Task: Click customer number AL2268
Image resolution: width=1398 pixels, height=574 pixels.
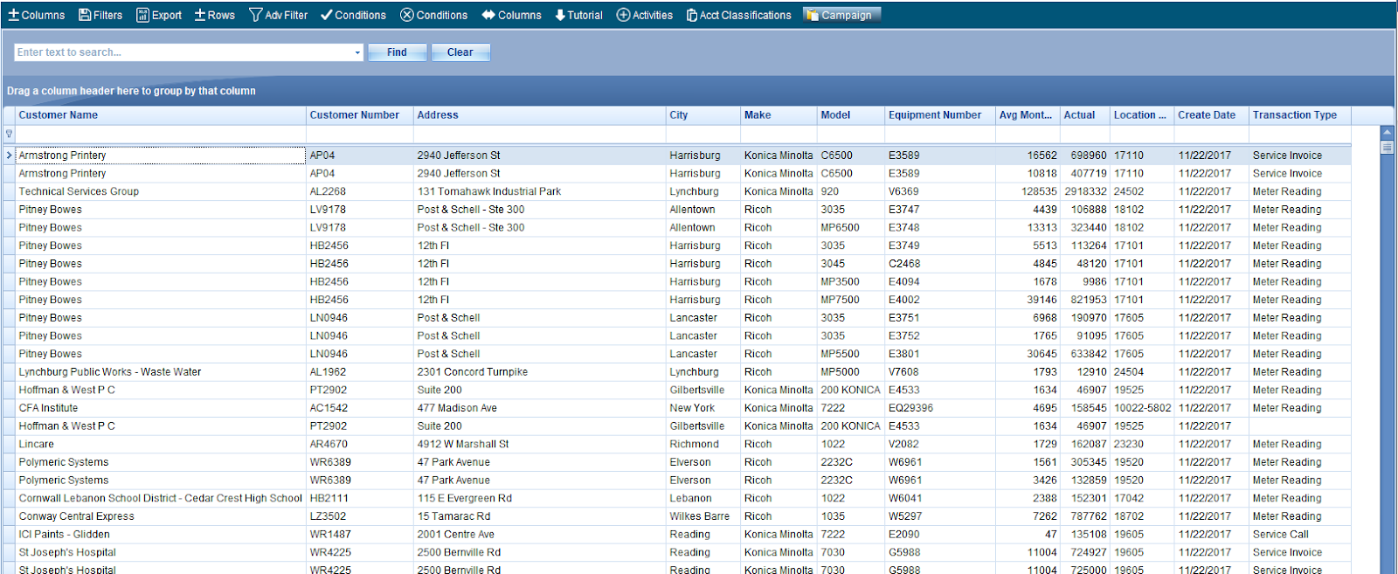Action: coord(328,191)
